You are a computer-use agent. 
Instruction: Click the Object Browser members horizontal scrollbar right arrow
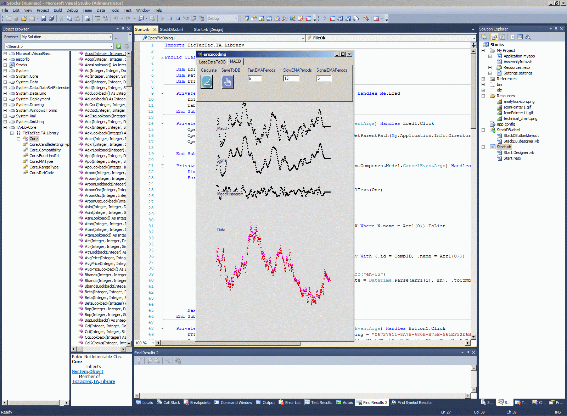[x=123, y=349]
